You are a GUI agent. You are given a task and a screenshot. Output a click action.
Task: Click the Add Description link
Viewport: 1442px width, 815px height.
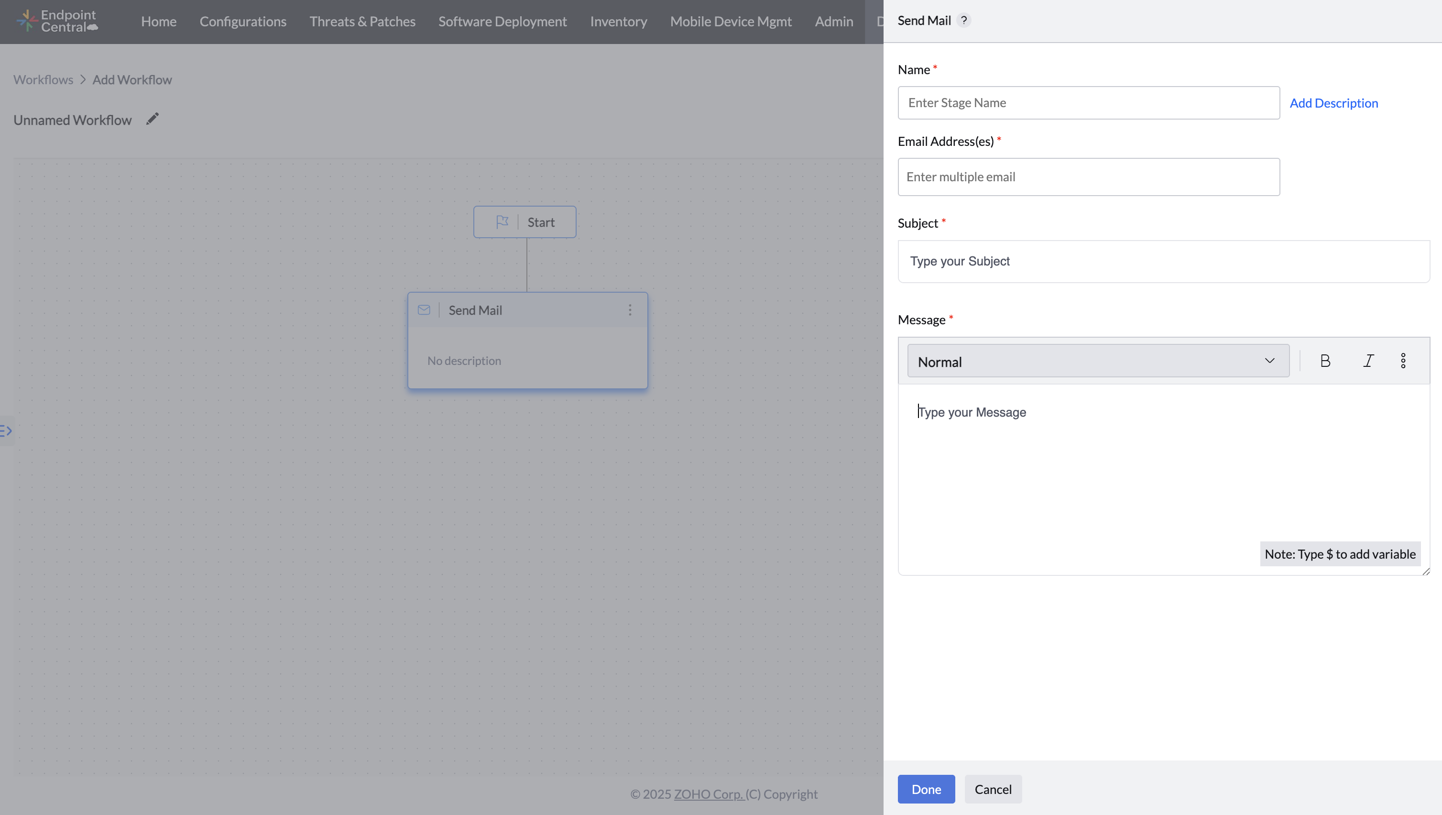tap(1334, 102)
